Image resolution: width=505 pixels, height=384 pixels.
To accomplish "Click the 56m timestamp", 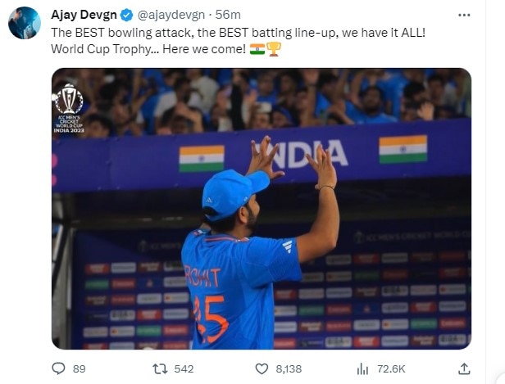I will pos(220,14).
